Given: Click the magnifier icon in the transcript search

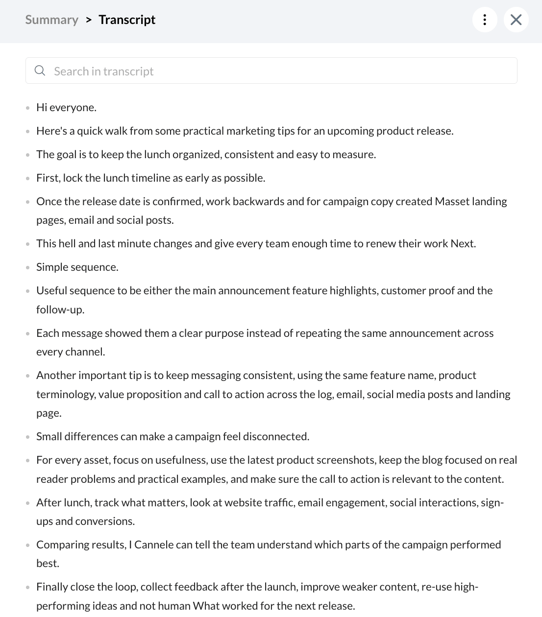Looking at the screenshot, I should coord(40,71).
